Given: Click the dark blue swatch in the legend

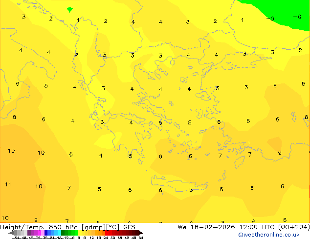Looking at the screenshot, I should (46, 233).
